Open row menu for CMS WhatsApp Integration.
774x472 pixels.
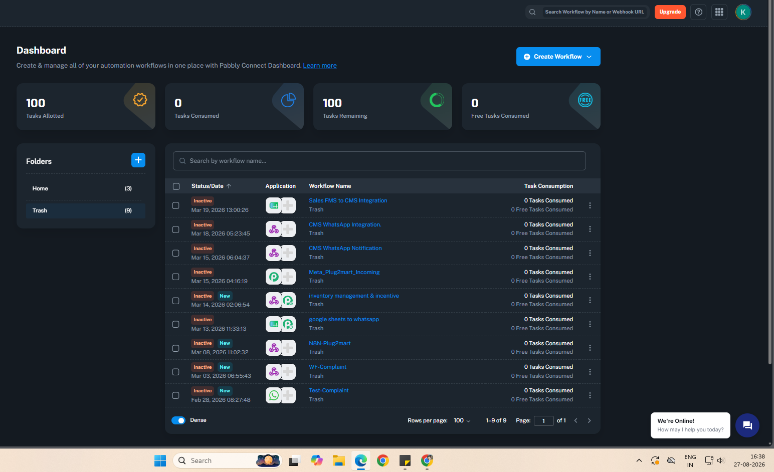coord(590,229)
